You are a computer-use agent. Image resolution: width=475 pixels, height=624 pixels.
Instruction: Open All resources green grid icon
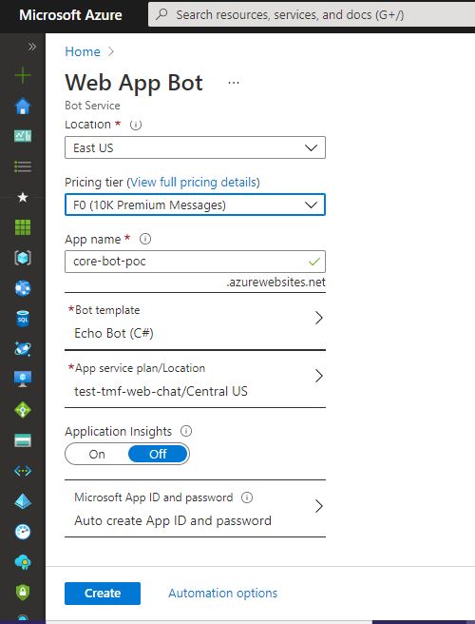[23, 227]
